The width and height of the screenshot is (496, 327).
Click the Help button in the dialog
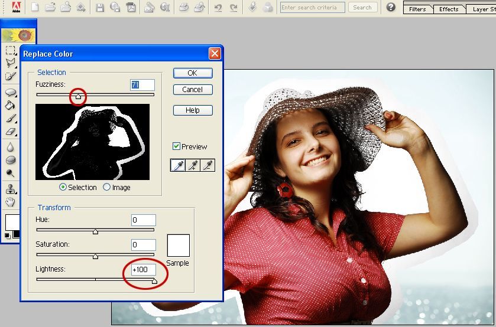point(193,110)
